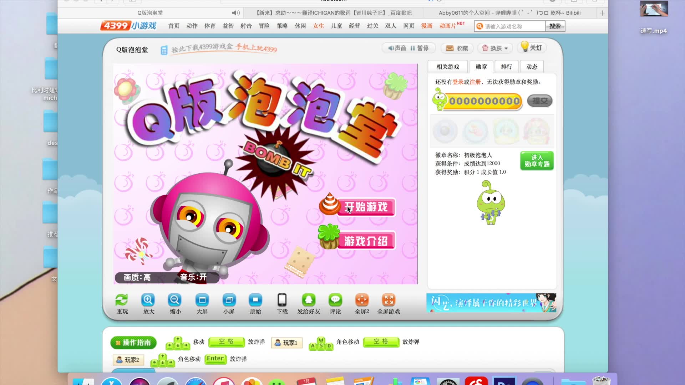Click the 暂停 pause control
This screenshot has width=685, height=385.
click(x=420, y=48)
